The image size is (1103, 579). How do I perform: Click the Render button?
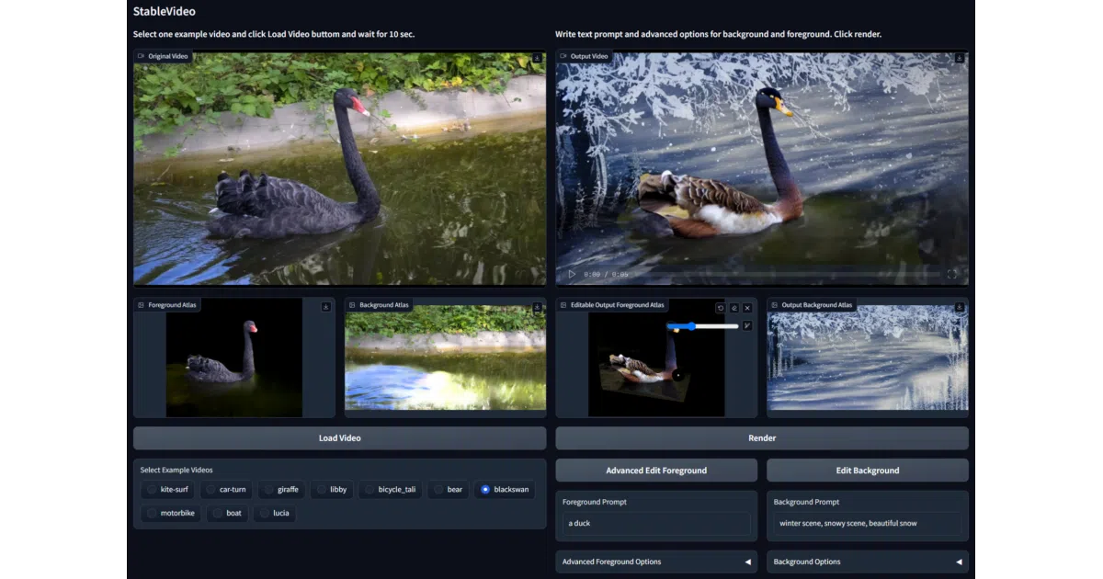[762, 438]
